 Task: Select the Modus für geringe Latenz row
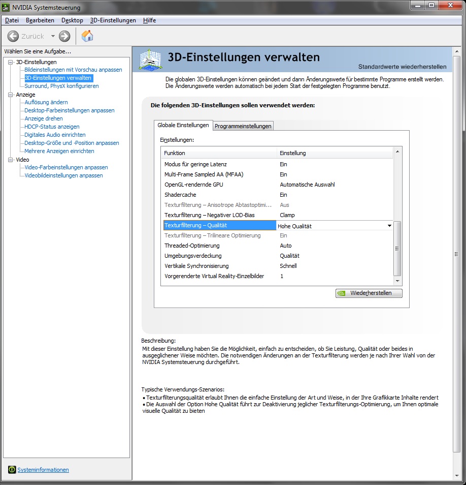[x=277, y=164]
